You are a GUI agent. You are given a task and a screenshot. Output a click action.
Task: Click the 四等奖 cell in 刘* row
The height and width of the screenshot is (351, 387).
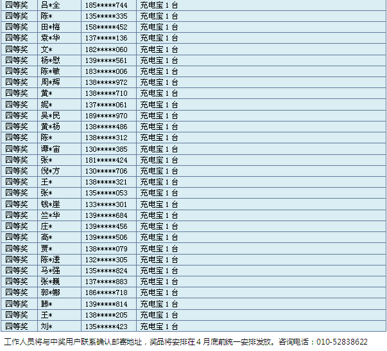click(x=17, y=326)
